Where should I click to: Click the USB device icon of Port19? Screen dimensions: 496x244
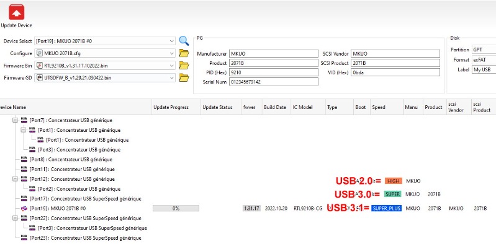[24, 208]
